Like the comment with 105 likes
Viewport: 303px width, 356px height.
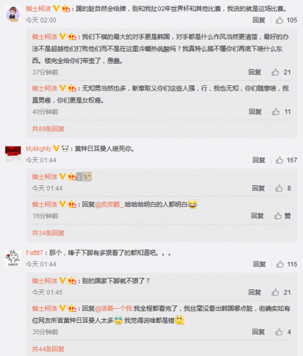point(279,20)
